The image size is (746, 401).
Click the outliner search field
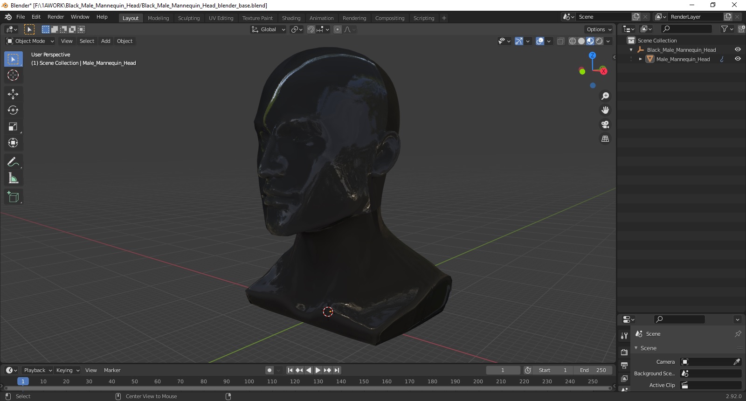pyautogui.click(x=687, y=29)
